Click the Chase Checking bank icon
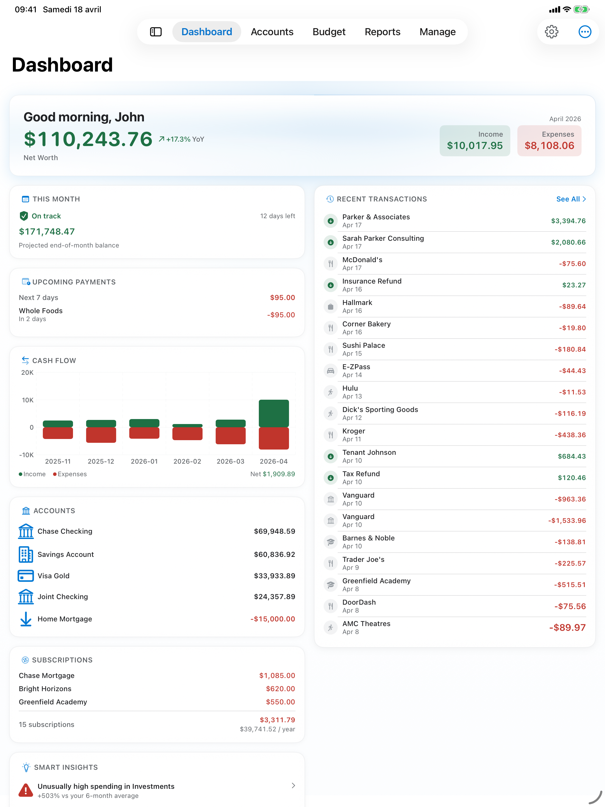Screen dimensions: 605x807 pyautogui.click(x=26, y=532)
